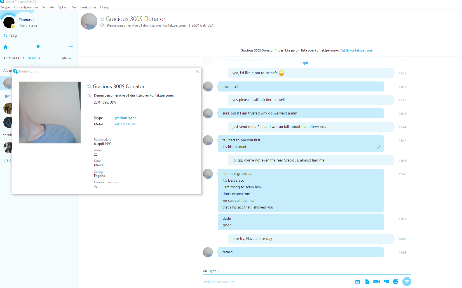Switch to the SENESTE tab
Screen dimensions: 462x288
coord(35,58)
